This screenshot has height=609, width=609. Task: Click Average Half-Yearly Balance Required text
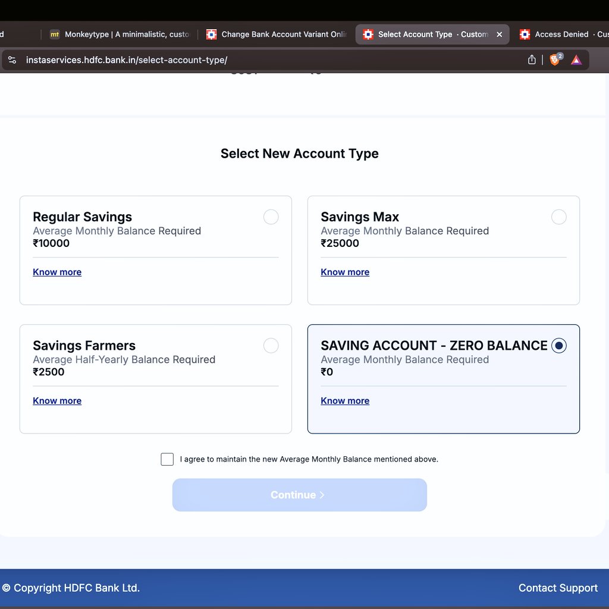coord(124,360)
